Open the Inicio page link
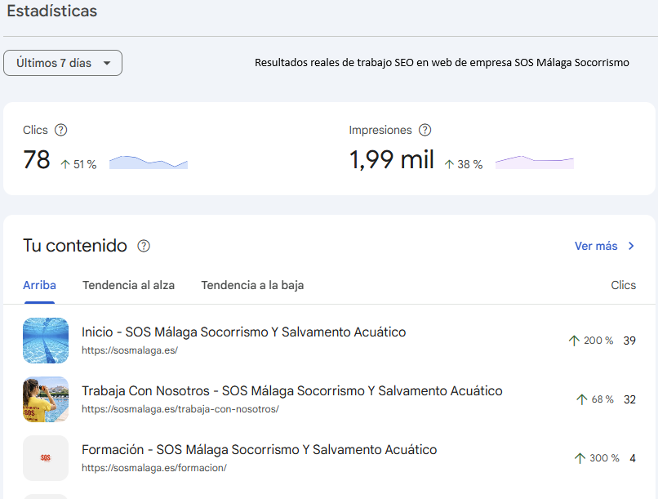658x499 pixels. click(242, 332)
